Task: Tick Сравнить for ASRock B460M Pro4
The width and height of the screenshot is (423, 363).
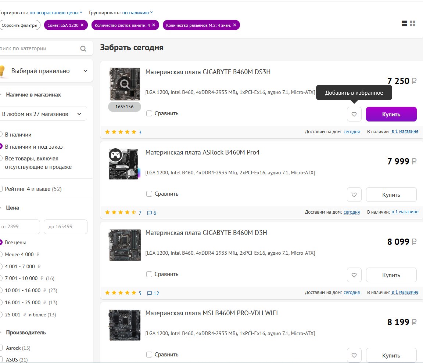Action: tap(149, 194)
